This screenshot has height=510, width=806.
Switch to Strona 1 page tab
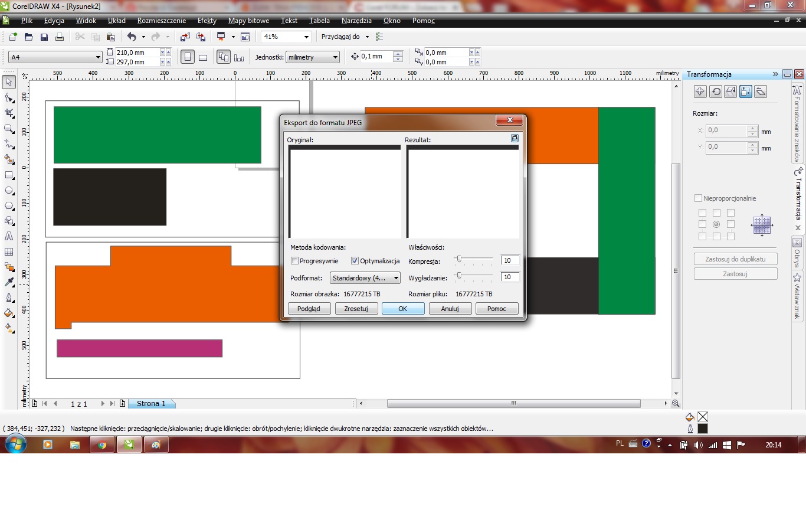[x=151, y=404]
